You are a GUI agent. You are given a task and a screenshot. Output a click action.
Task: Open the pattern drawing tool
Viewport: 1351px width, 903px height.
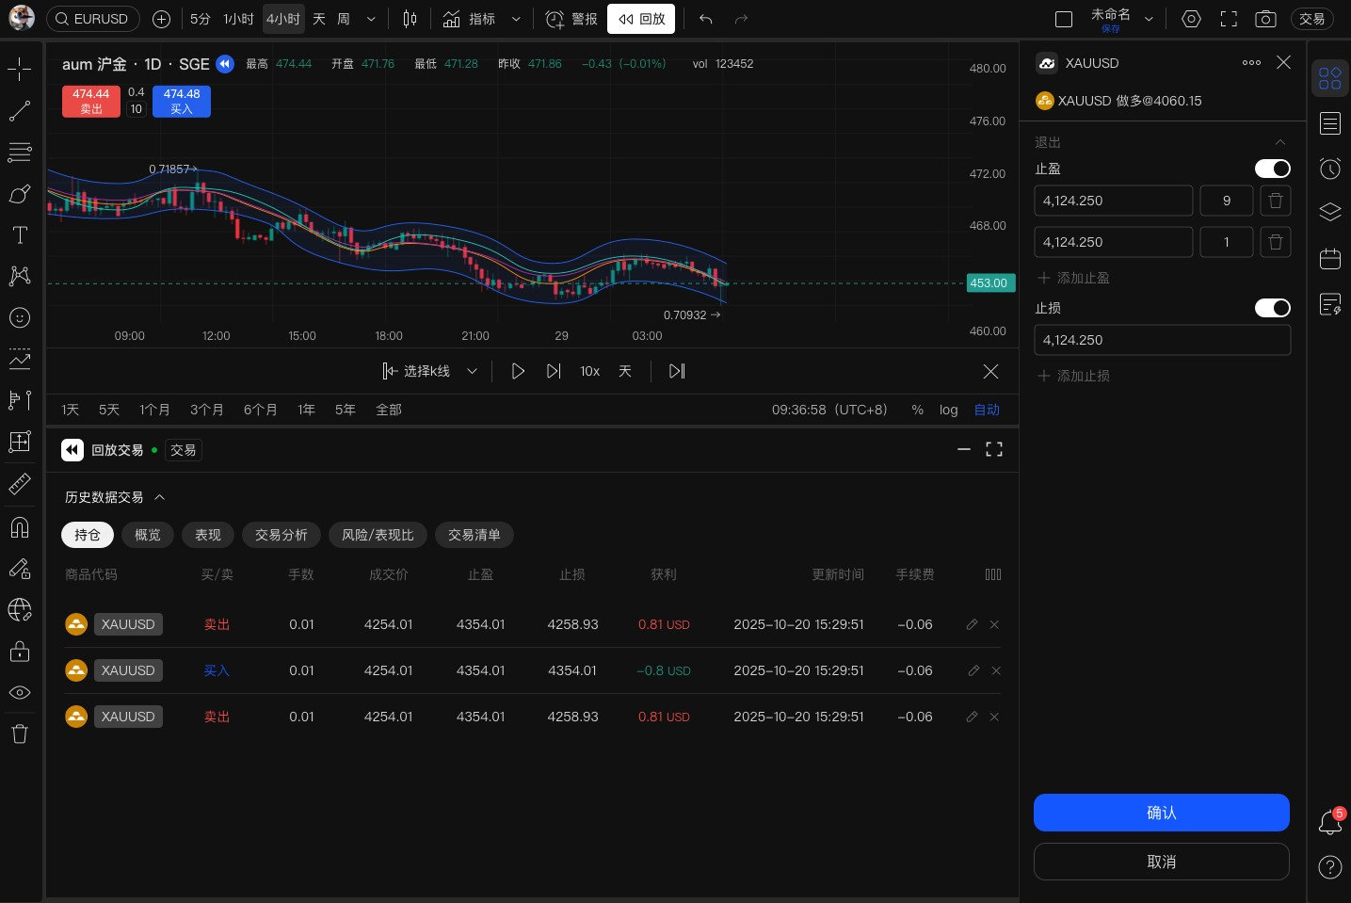(20, 276)
